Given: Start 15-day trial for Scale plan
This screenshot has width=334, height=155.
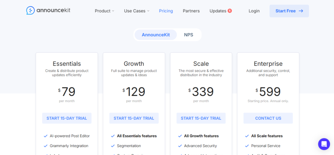Looking at the screenshot, I should [x=201, y=118].
